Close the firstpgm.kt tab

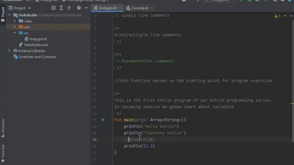120,8
